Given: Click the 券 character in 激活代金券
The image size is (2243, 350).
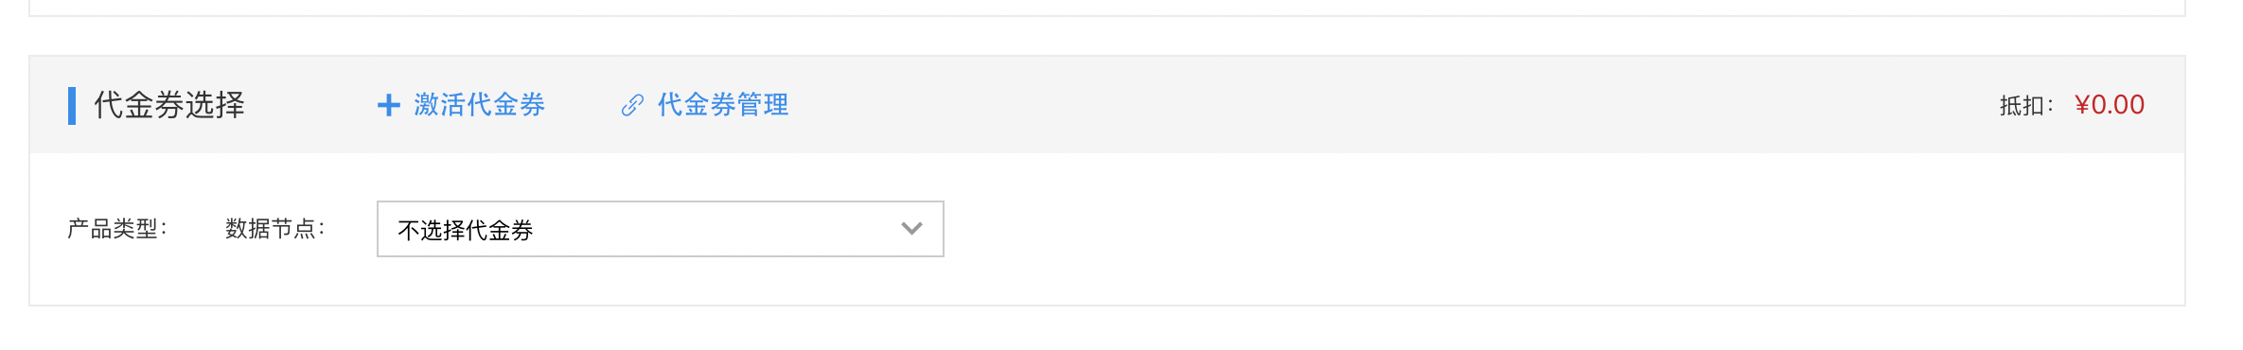Looking at the screenshot, I should [532, 105].
